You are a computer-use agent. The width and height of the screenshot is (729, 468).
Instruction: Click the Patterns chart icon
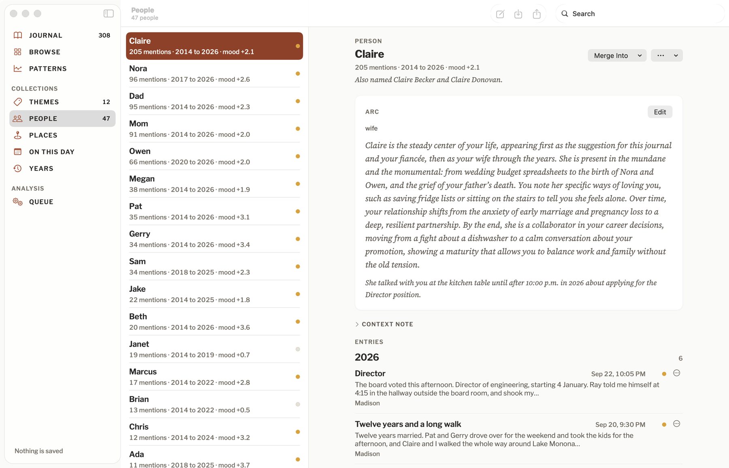(18, 68)
